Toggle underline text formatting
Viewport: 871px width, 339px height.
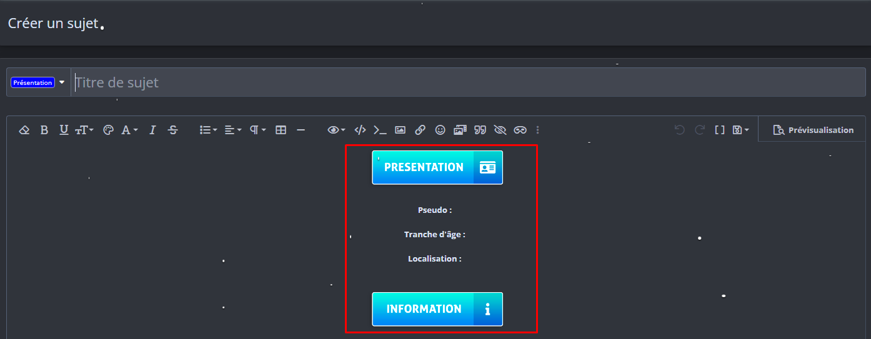64,130
